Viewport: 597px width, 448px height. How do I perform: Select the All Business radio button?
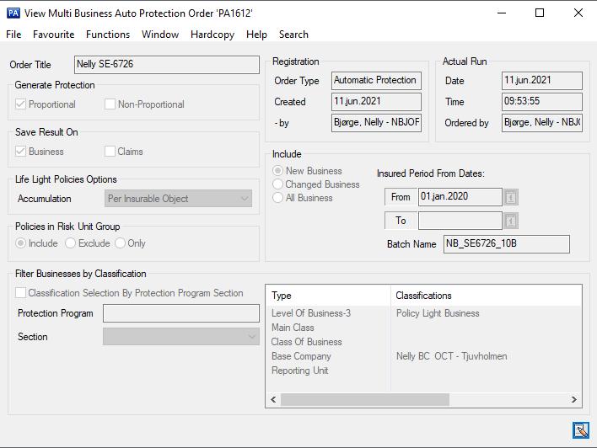point(277,198)
